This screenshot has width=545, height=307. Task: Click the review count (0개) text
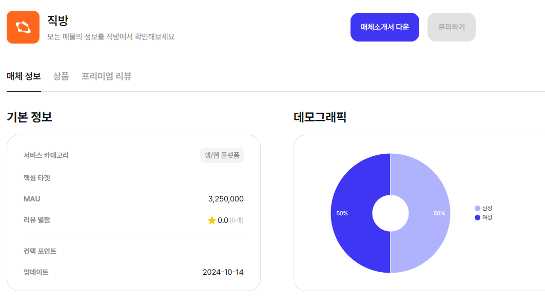(236, 220)
